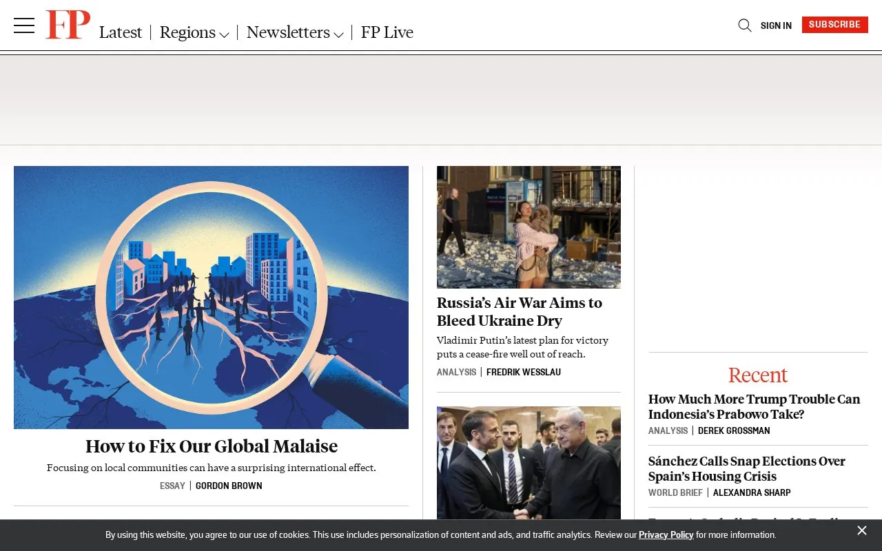882x551 pixels.
Task: Open the hamburger navigation menu
Action: click(24, 25)
